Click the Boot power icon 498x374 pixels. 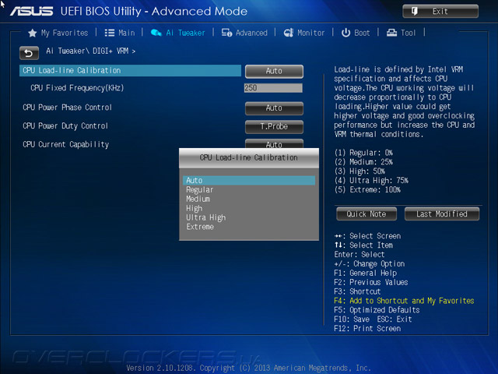[345, 33]
